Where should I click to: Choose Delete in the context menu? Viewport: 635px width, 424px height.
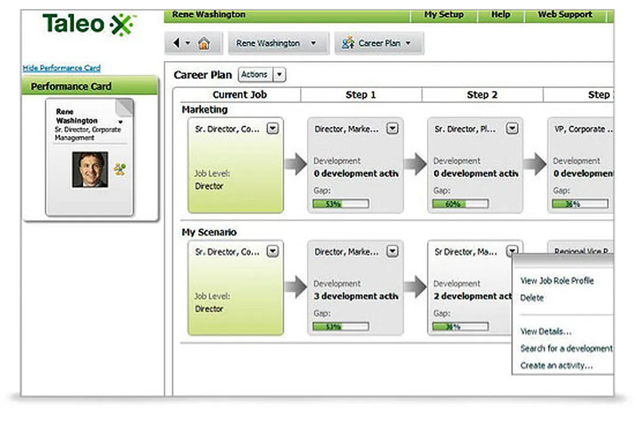coord(532,297)
